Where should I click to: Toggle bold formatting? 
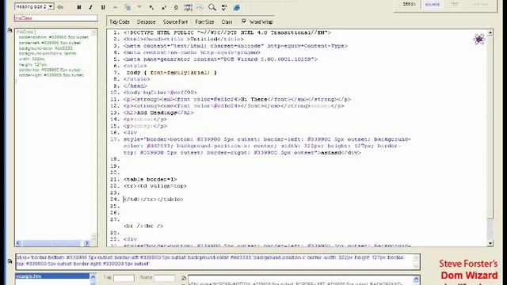pos(79,7)
